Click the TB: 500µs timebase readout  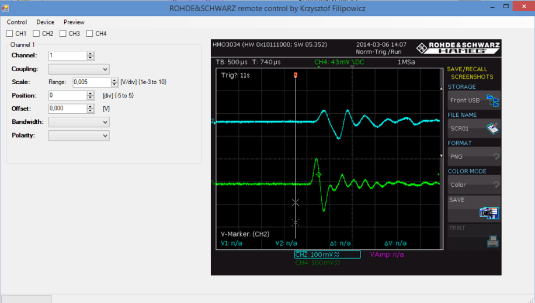[231, 62]
